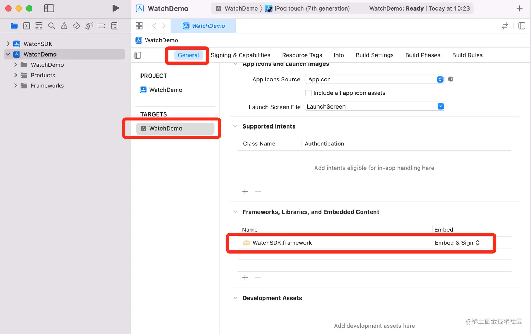The height and width of the screenshot is (334, 531).
Task: Add an intent with the plus button
Action: pyautogui.click(x=245, y=192)
